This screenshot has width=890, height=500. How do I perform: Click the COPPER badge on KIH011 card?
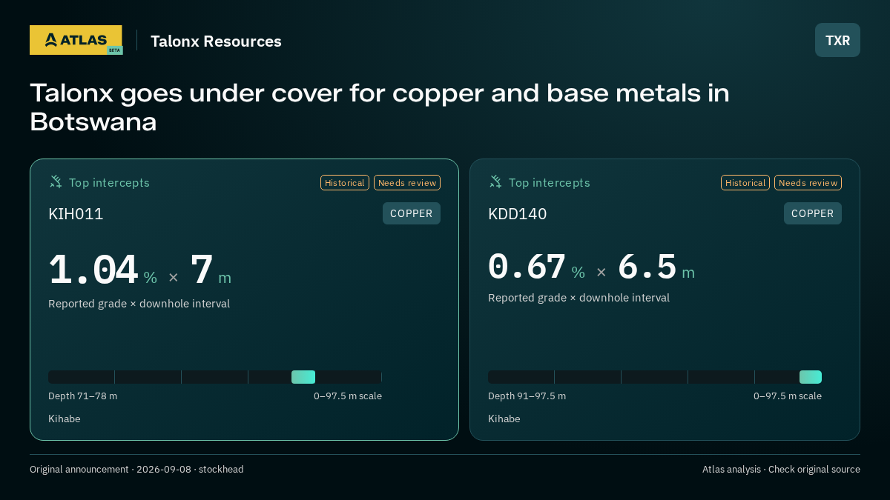point(412,213)
